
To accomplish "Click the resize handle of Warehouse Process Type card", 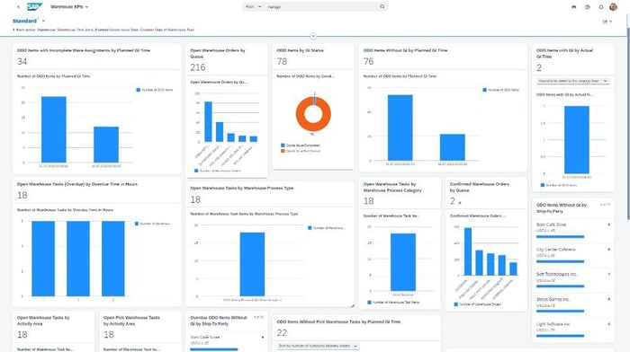I will [x=353, y=306].
